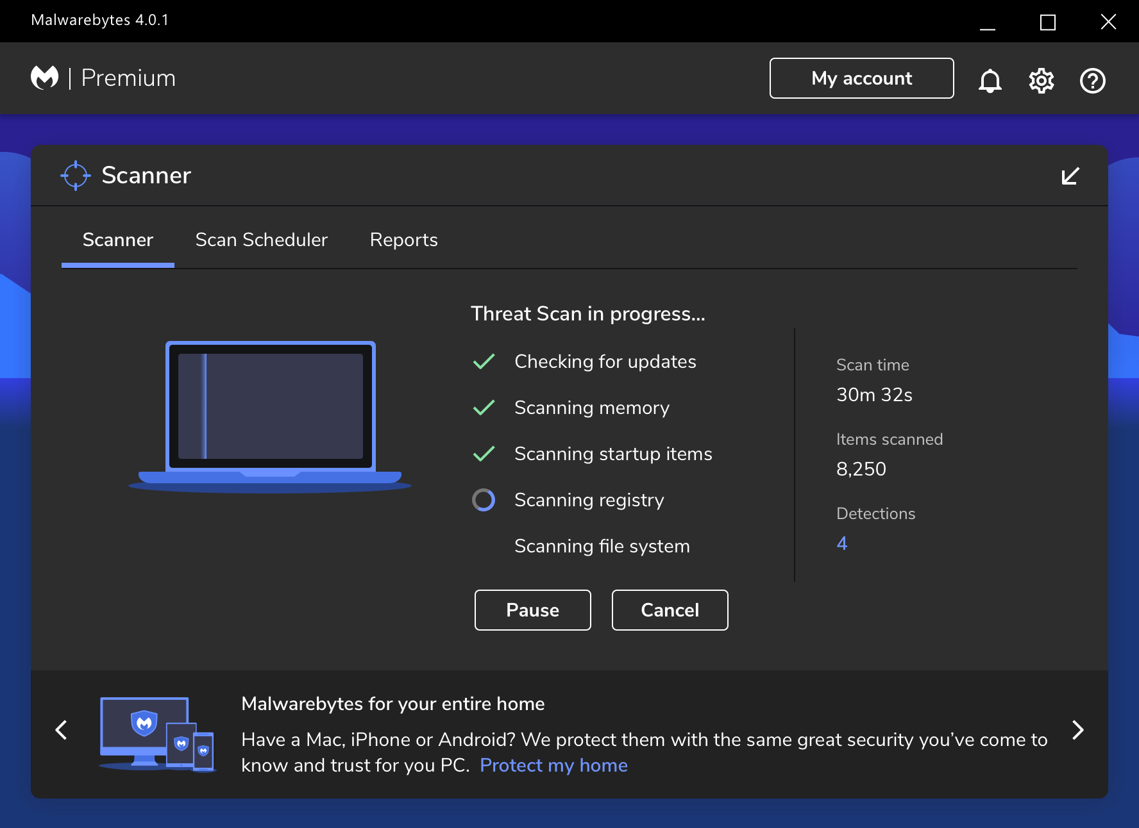Open the Scan Scheduler tab
1139x828 pixels.
pyautogui.click(x=262, y=240)
